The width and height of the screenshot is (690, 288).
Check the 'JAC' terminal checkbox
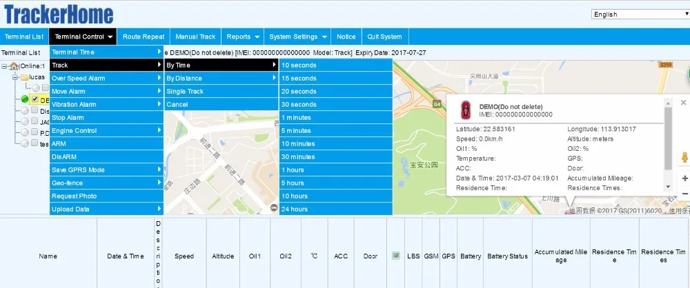(x=34, y=121)
